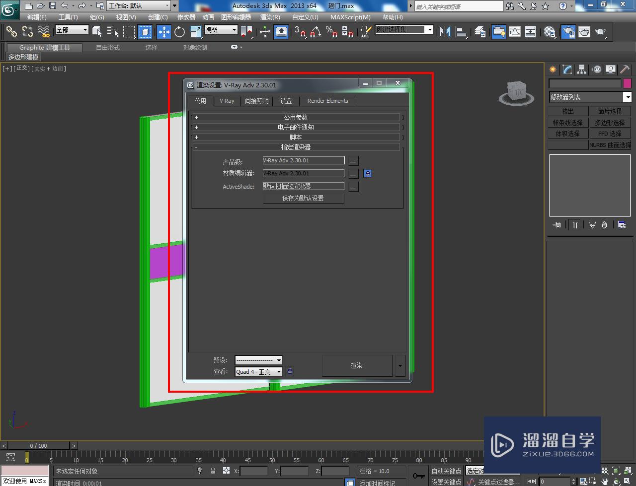Image resolution: width=636 pixels, height=486 pixels.
Task: Click the New Scene file icon
Action: click(x=29, y=6)
